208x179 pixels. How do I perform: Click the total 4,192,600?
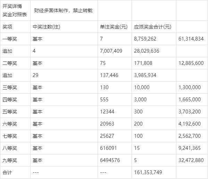(x=190, y=124)
